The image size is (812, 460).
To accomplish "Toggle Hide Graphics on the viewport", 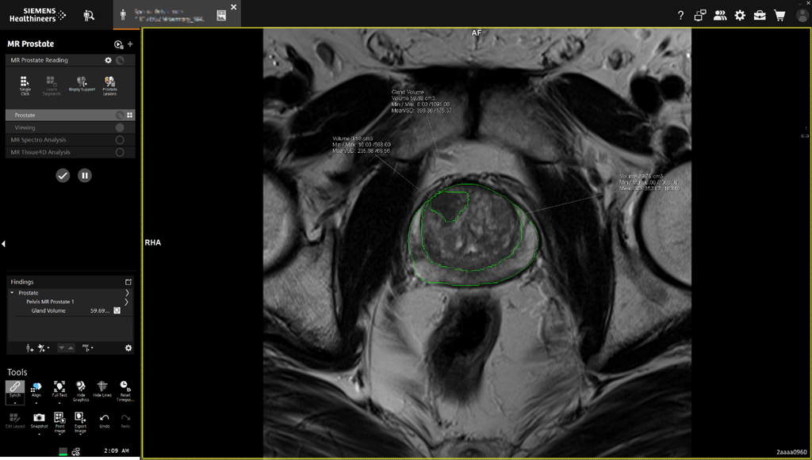I will 80,387.
